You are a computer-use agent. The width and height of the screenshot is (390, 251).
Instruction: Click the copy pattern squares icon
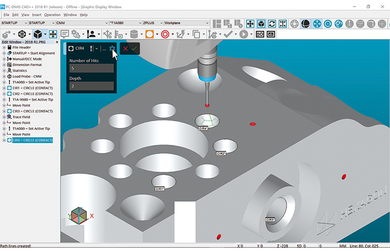tap(196, 34)
